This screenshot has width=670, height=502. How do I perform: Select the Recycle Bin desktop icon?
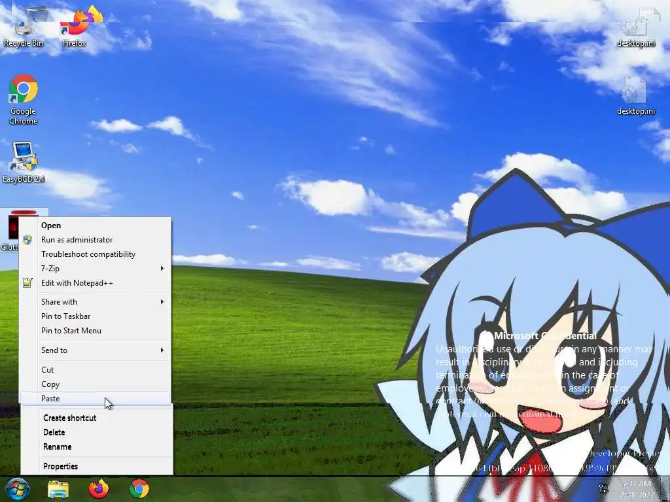pyautogui.click(x=24, y=27)
